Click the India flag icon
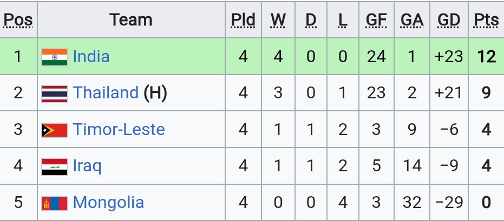504x221 pixels. pyautogui.click(x=55, y=57)
